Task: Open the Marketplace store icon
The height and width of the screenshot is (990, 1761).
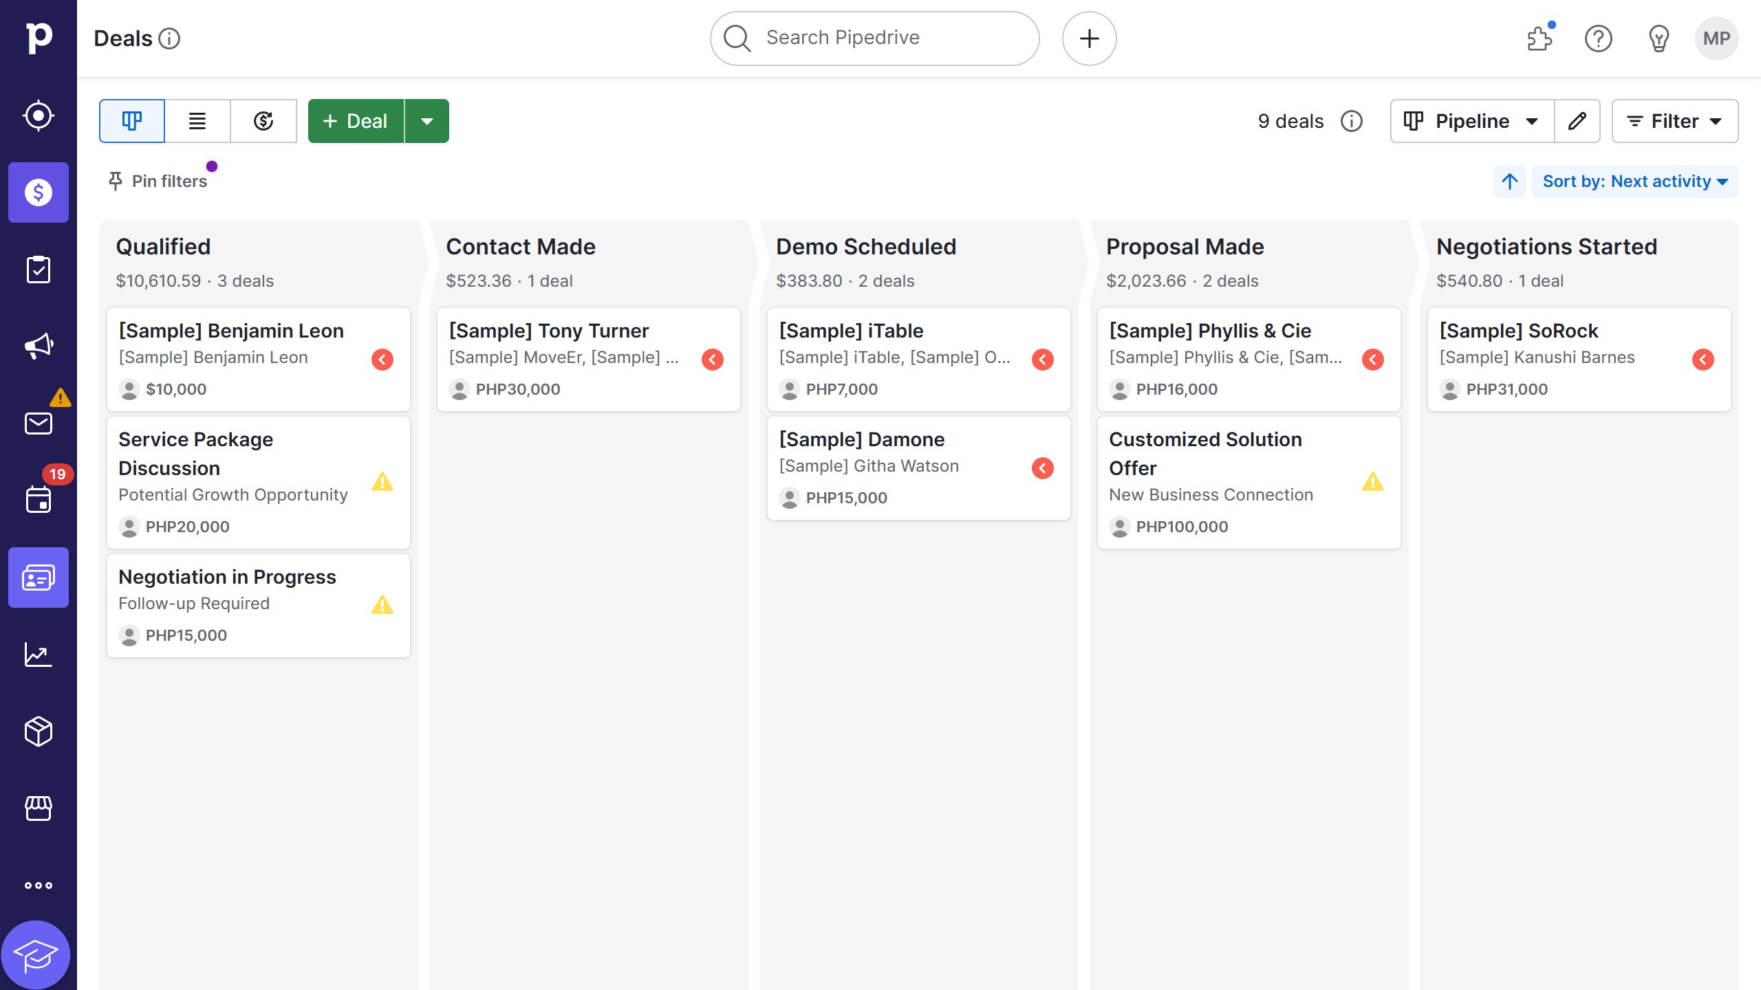Action: point(39,808)
